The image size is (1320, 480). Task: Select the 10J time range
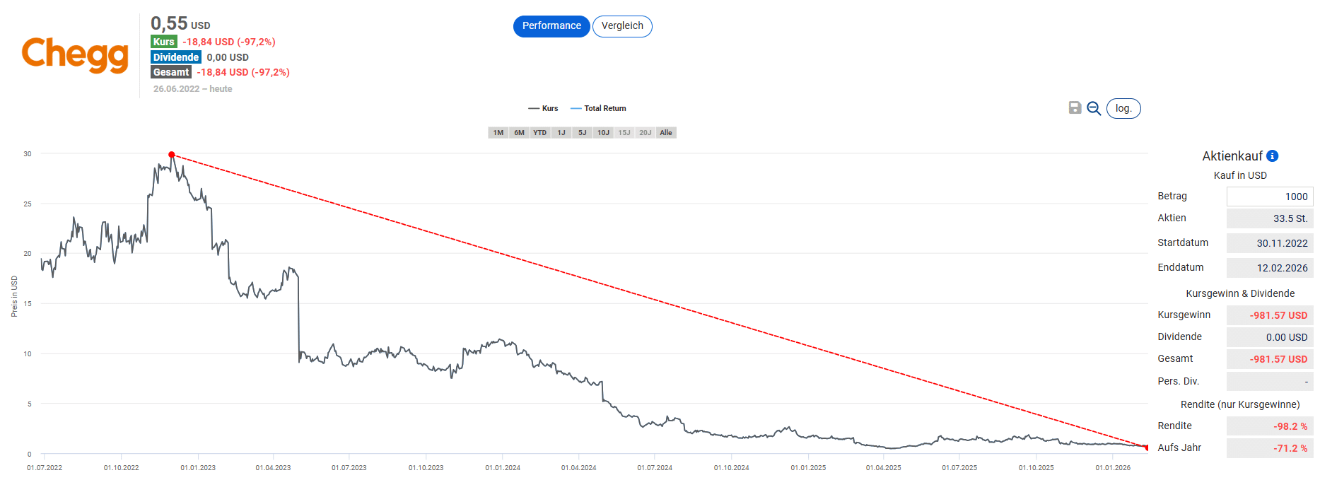point(603,133)
